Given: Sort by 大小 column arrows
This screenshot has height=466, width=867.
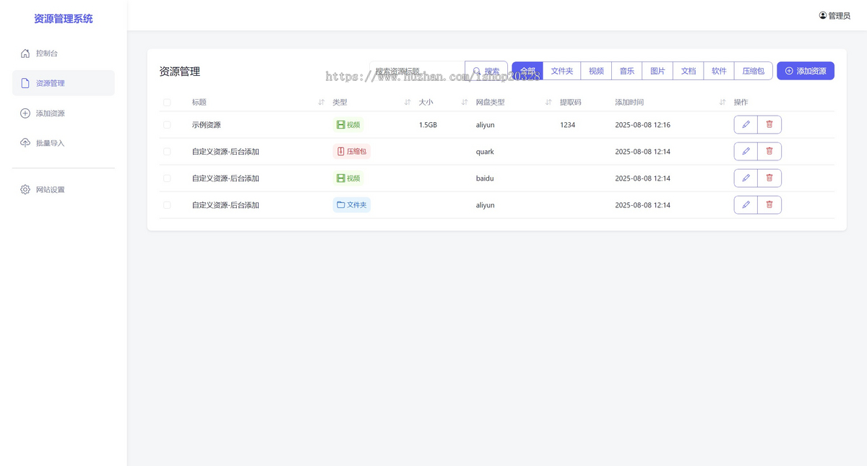Looking at the screenshot, I should coord(465,103).
